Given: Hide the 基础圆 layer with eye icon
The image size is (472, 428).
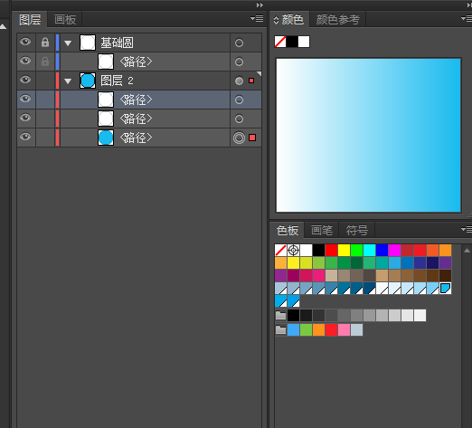Looking at the screenshot, I should click(x=25, y=42).
